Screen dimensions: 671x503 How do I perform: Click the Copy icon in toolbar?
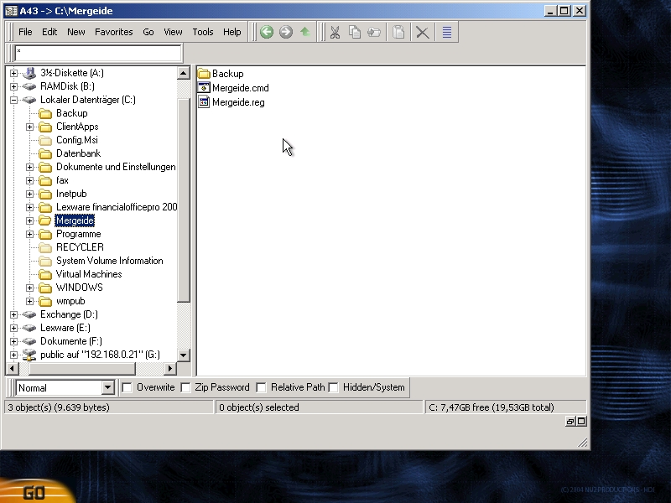coord(354,32)
